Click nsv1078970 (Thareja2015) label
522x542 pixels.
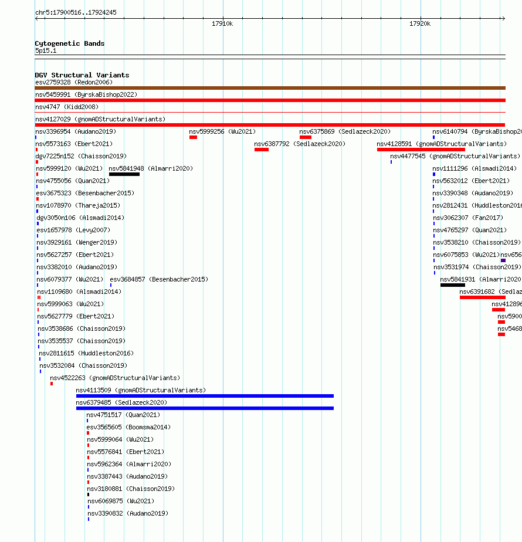(78, 206)
